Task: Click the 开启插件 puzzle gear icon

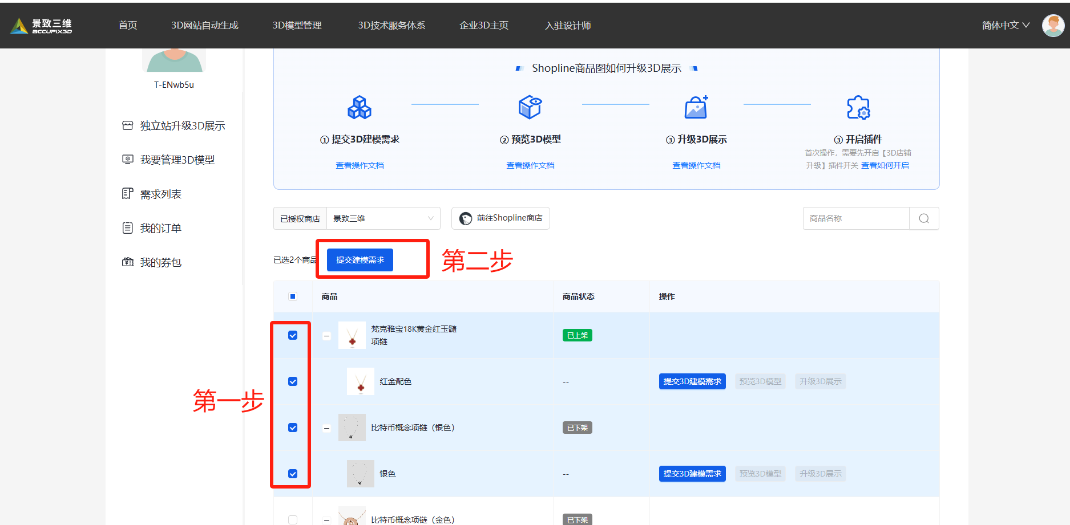Action: click(x=858, y=107)
